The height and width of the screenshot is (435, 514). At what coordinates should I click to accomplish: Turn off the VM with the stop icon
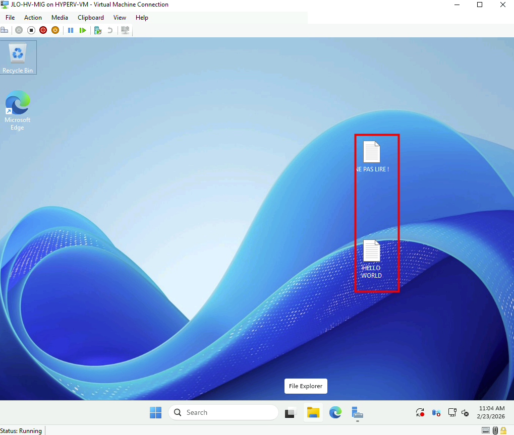[x=31, y=30]
